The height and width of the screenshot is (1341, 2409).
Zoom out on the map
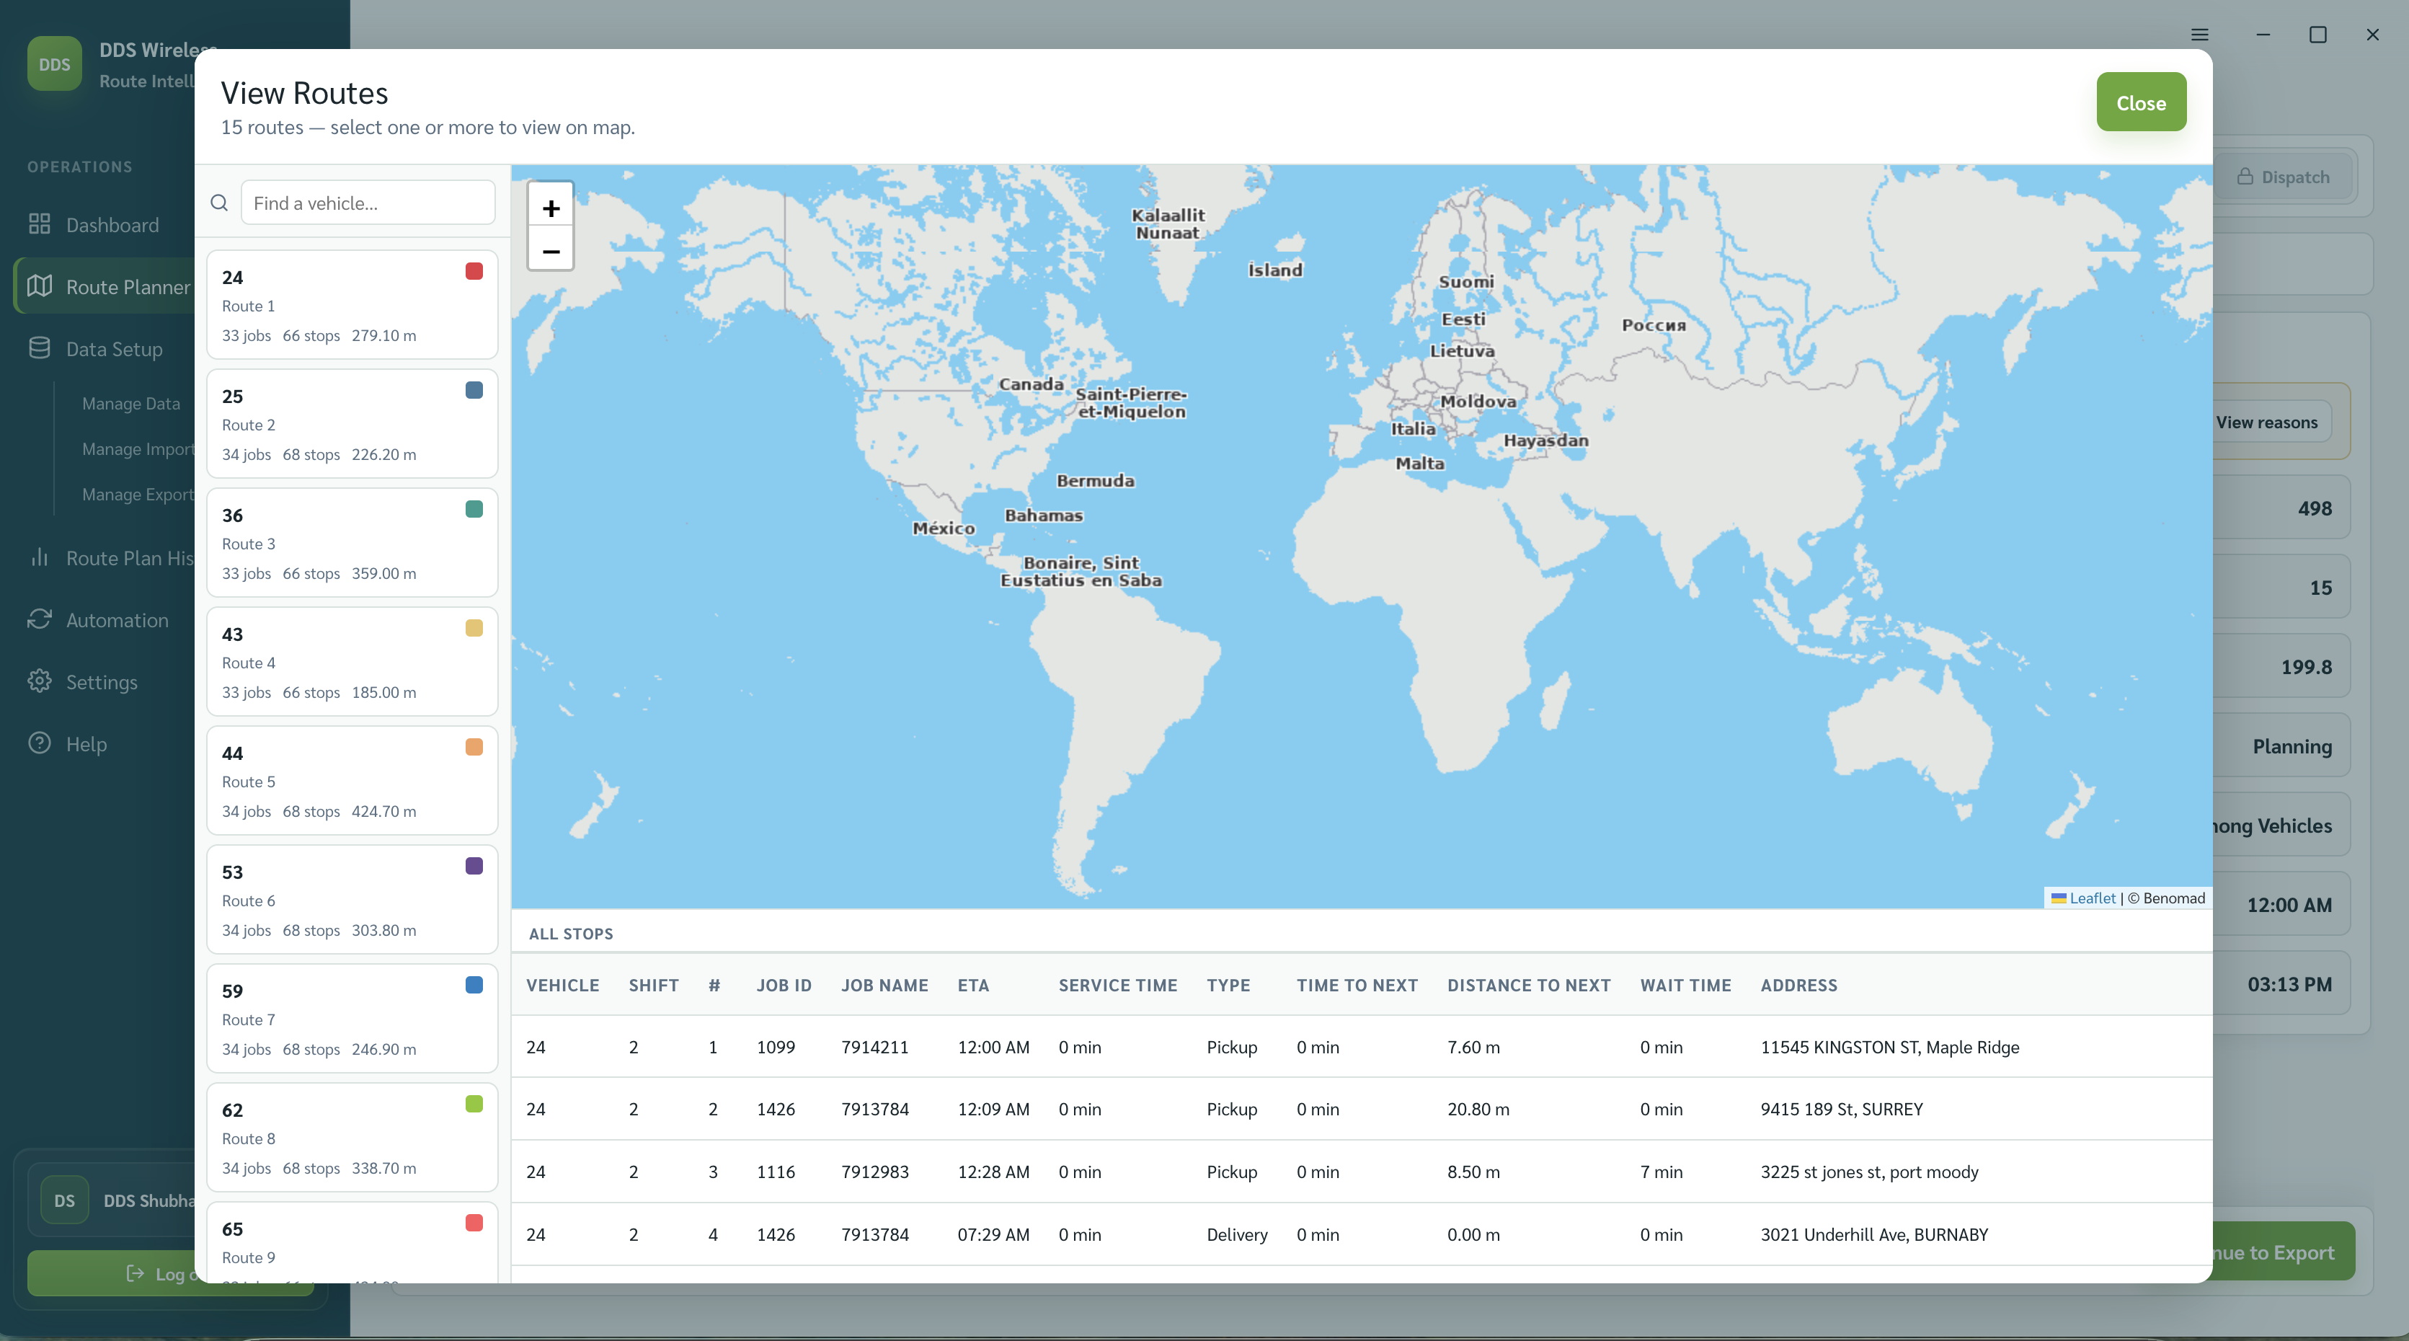point(551,251)
